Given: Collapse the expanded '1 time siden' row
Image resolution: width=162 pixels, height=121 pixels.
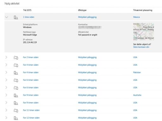Looking at the screenshot, I should tap(7, 17).
